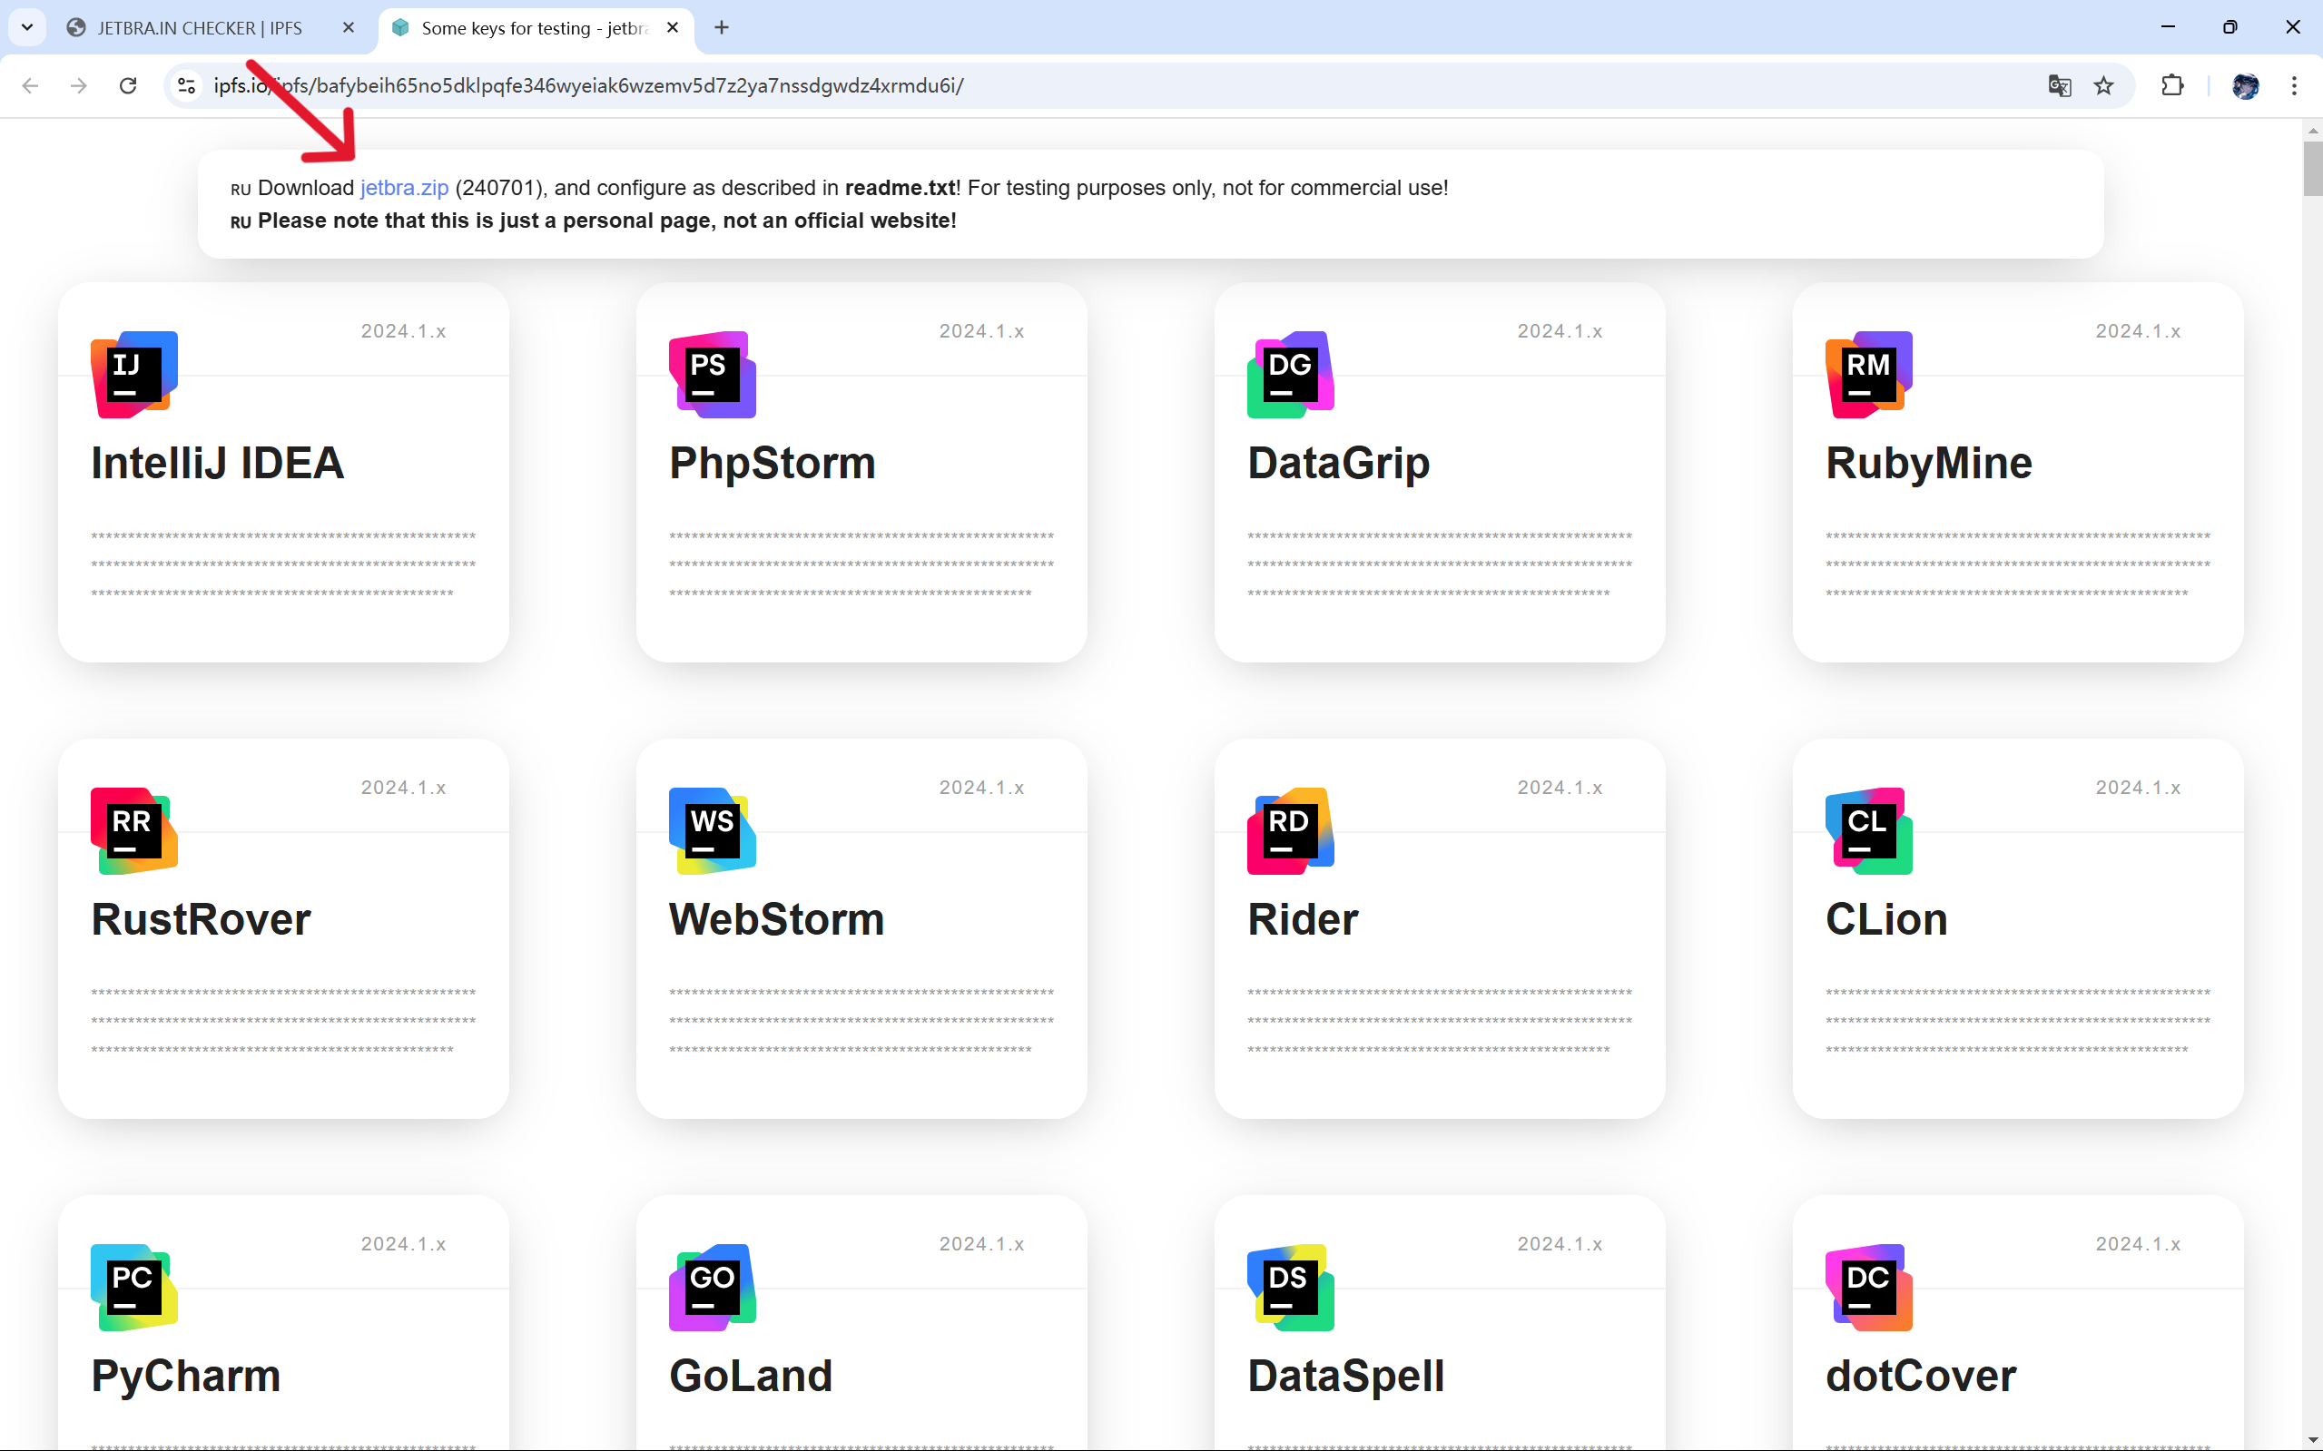Select the Some keys for testing tab

click(534, 28)
